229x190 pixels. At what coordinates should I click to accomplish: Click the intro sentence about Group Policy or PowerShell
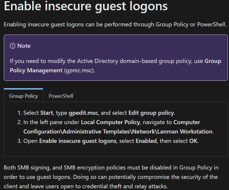pyautogui.click(x=115, y=25)
